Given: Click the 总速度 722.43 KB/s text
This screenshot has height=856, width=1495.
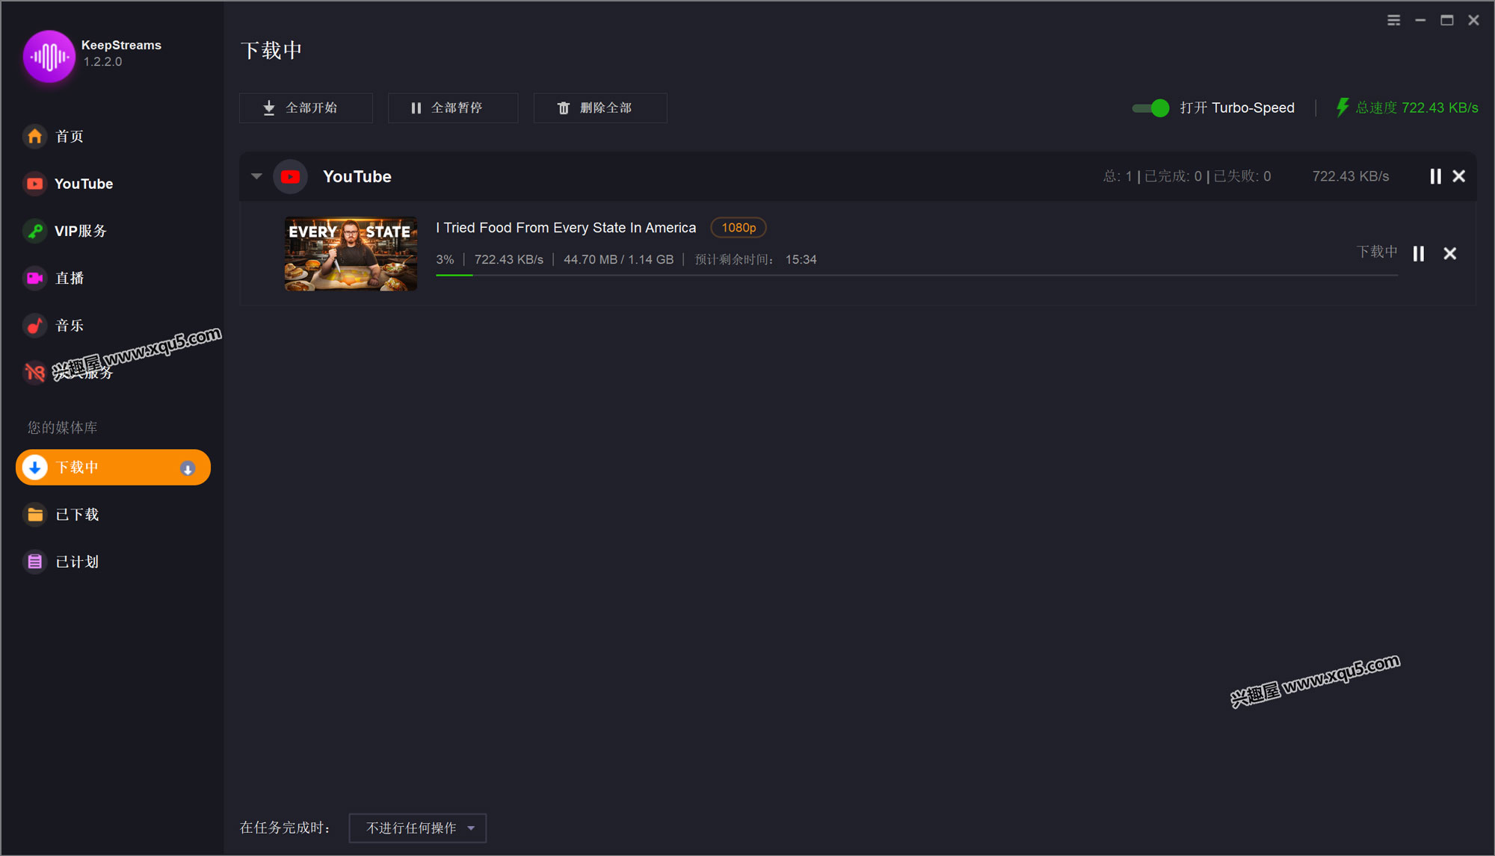Looking at the screenshot, I should coord(1417,108).
